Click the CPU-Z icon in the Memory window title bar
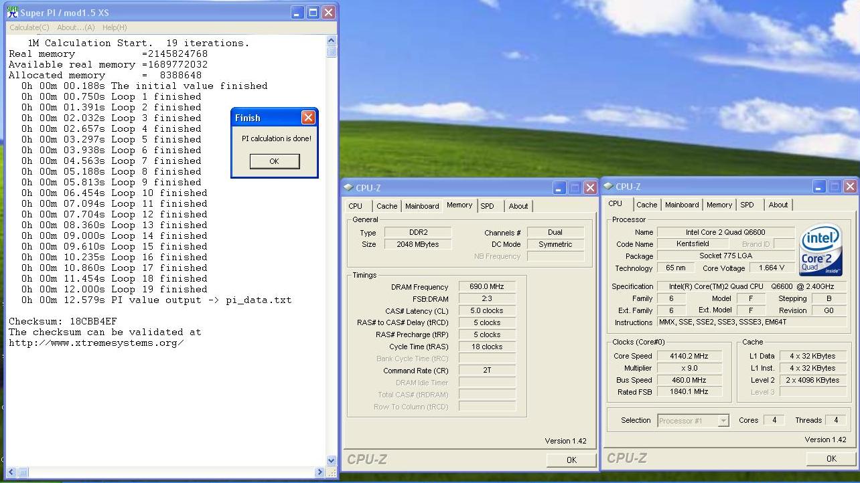860x483 pixels. pyautogui.click(x=348, y=188)
